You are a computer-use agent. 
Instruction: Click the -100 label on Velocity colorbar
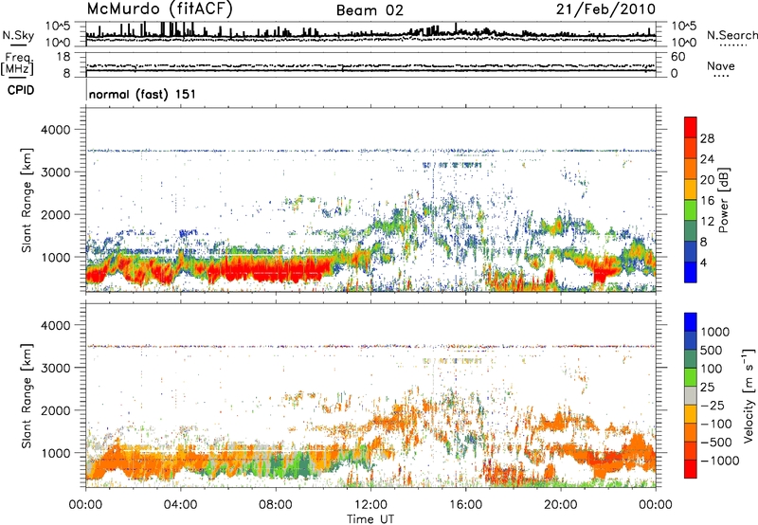pos(715,424)
